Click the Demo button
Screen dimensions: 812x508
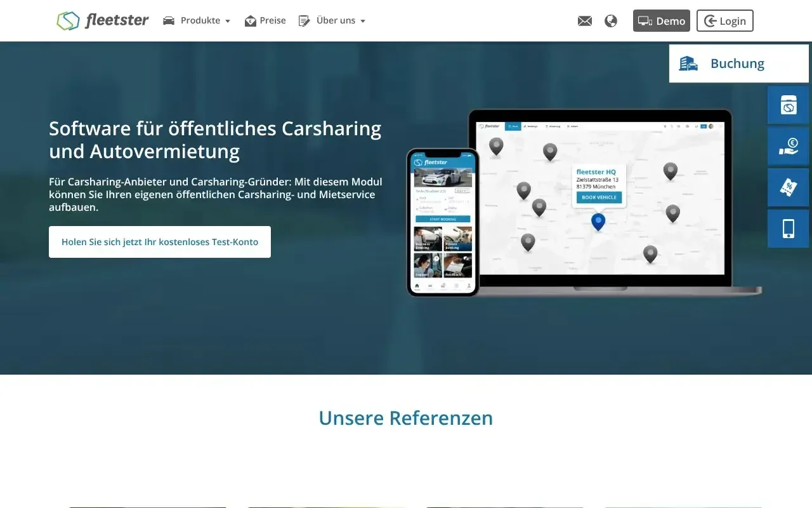point(661,21)
